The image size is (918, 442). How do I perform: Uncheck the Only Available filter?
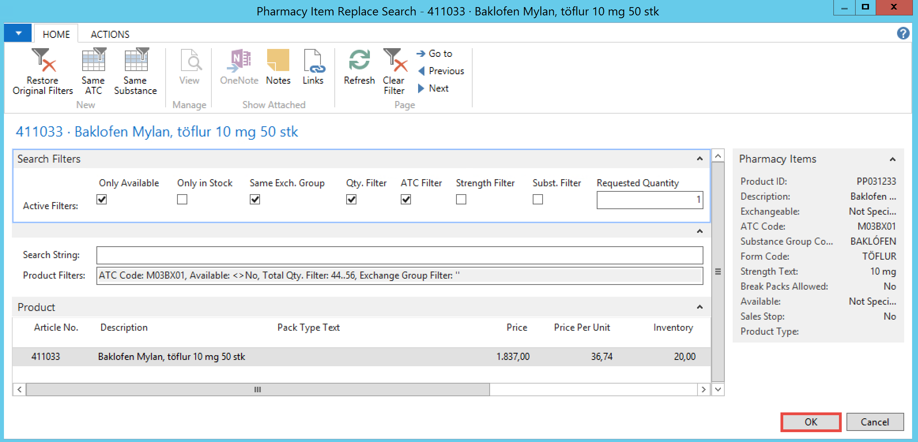tap(102, 199)
